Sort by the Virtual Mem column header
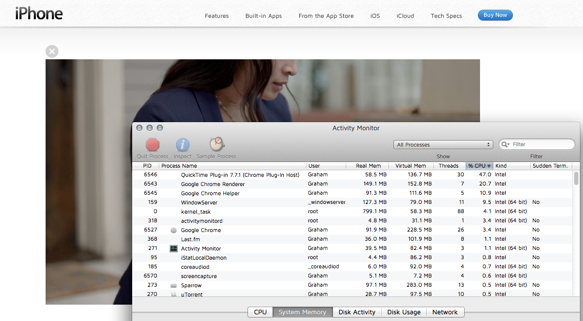The height and width of the screenshot is (321, 583). [x=411, y=166]
